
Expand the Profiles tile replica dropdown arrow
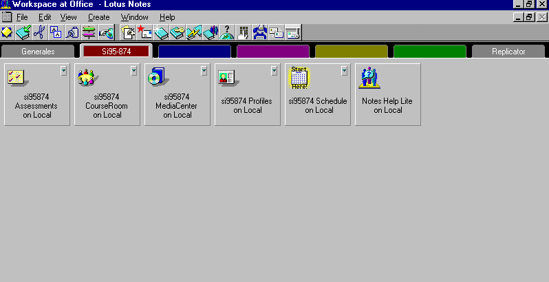[x=274, y=71]
